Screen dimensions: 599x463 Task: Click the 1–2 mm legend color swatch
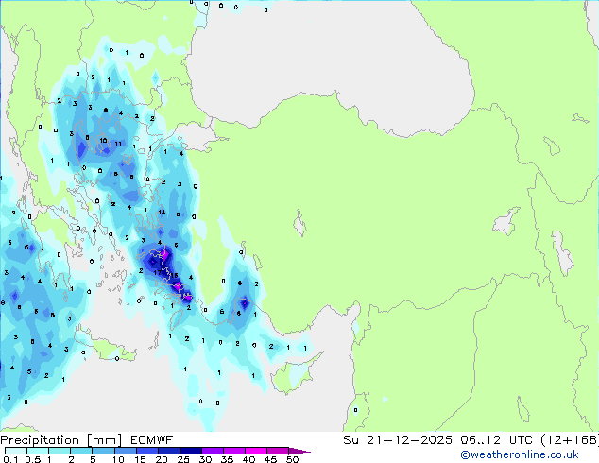(60, 451)
